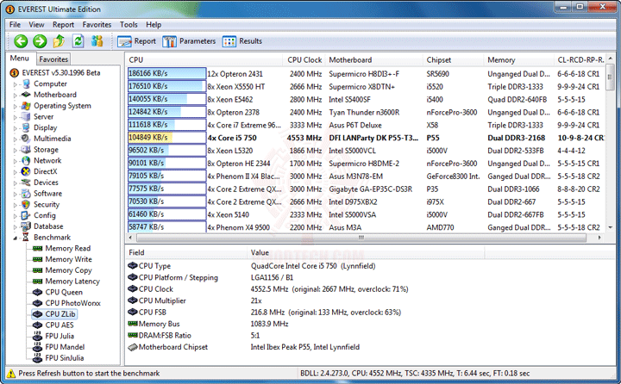Select Memory Copy benchmark
The width and height of the screenshot is (621, 384).
click(68, 270)
